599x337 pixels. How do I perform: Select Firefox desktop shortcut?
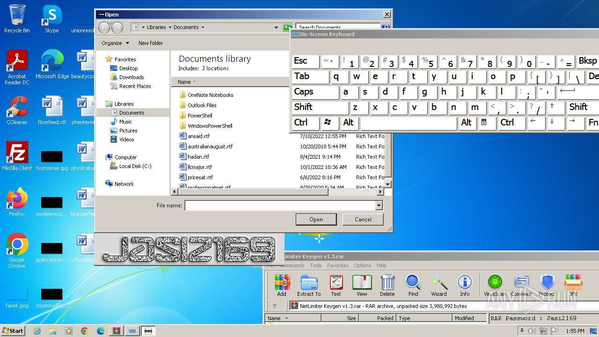pos(17,202)
